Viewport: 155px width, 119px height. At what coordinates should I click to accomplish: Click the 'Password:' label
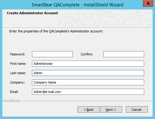tap(17, 54)
